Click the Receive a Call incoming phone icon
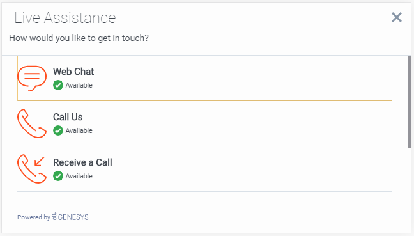 (32, 169)
